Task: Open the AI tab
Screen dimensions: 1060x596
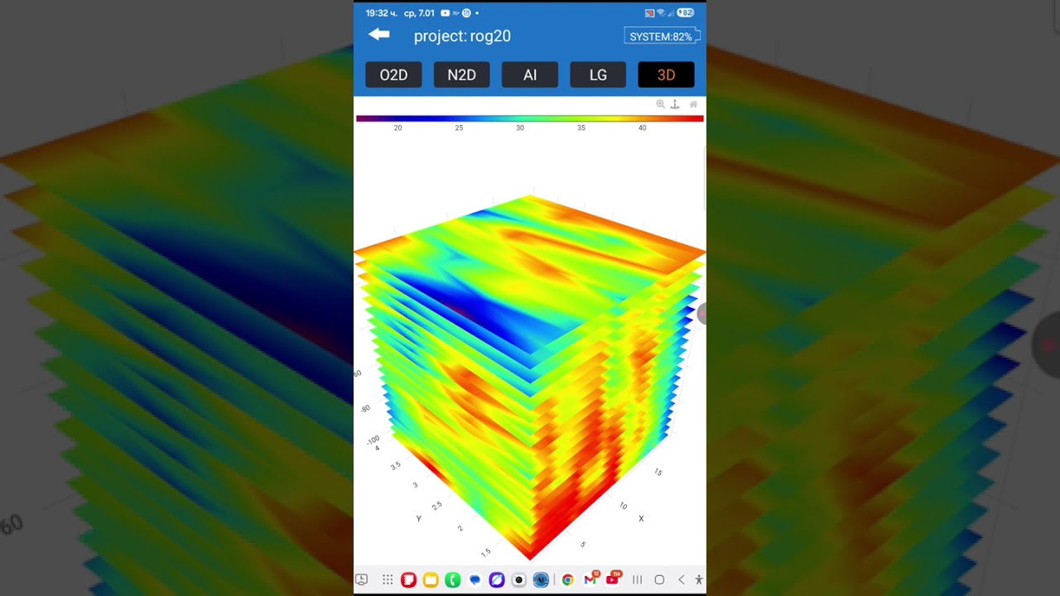Action: [530, 74]
